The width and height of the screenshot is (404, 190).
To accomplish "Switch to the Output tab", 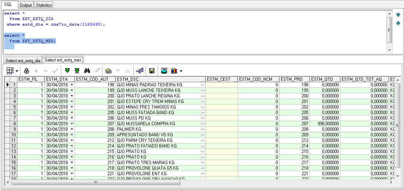I will coord(26,5).
